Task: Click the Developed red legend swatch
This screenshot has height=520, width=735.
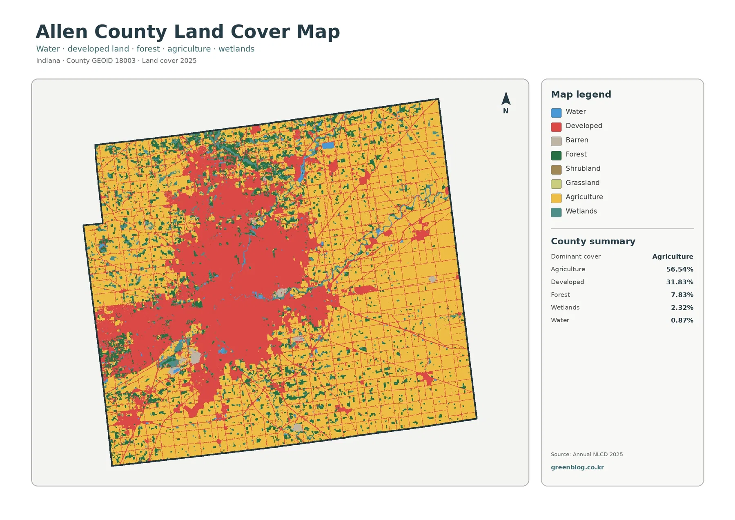Action: click(556, 127)
